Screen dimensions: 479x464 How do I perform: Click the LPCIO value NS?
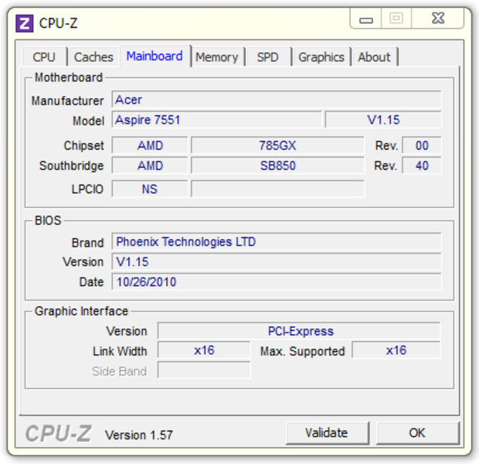tap(150, 189)
